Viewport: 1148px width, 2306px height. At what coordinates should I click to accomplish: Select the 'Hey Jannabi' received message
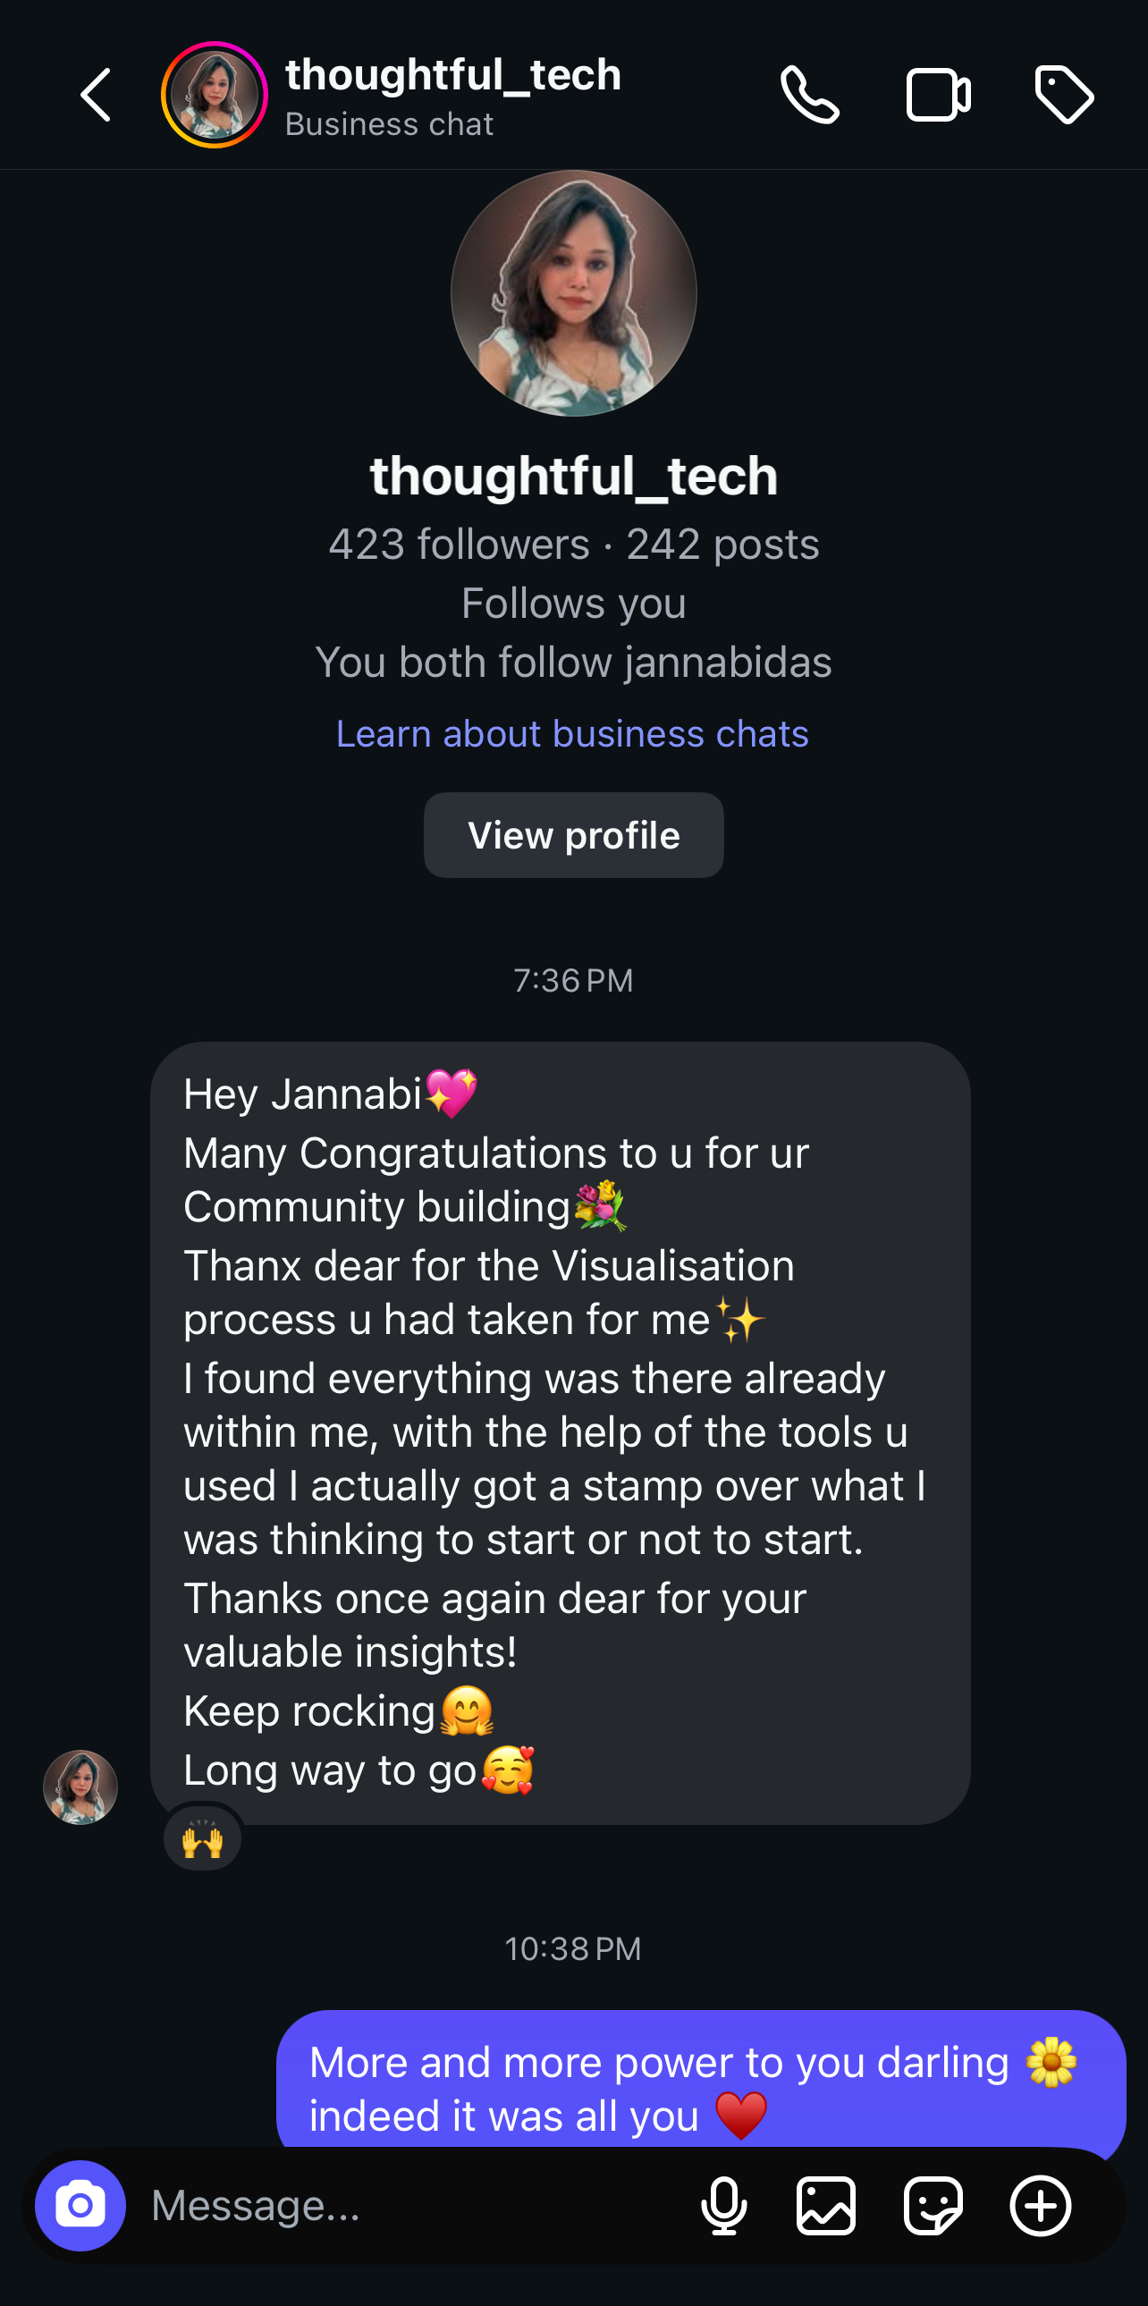[560, 1432]
